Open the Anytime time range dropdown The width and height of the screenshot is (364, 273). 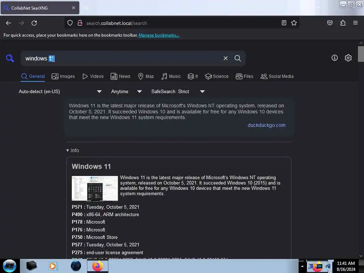[x=126, y=91]
